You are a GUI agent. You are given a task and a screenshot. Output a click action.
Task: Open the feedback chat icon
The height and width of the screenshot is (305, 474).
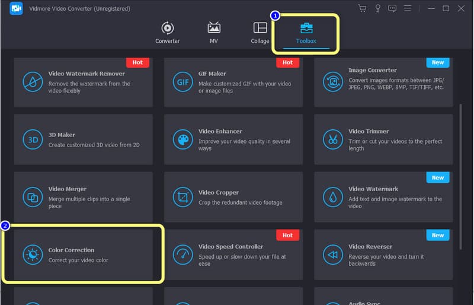[392, 8]
